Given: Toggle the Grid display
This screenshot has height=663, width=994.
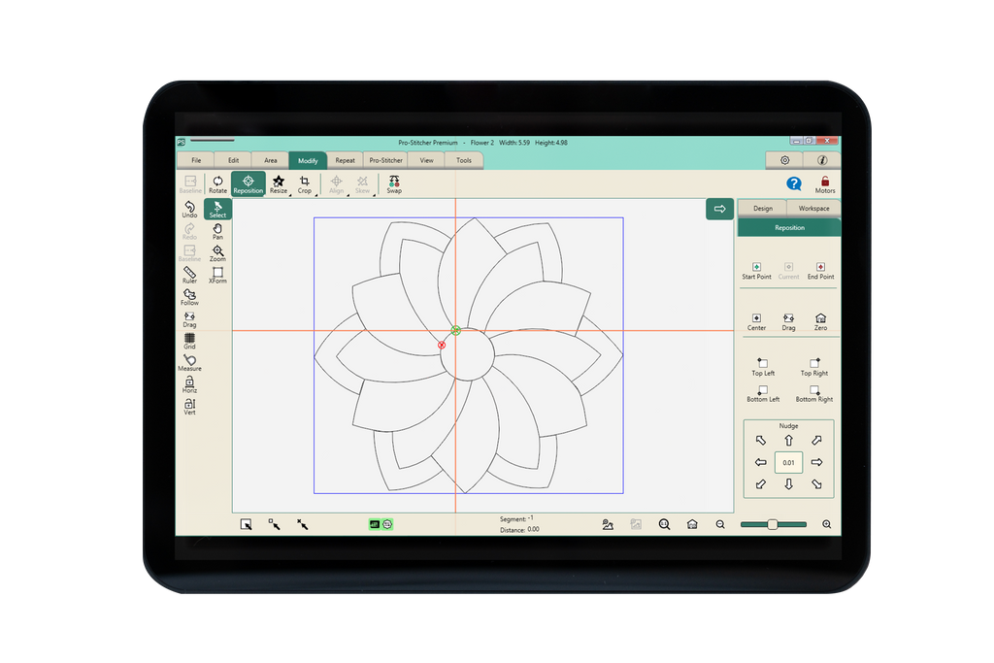Looking at the screenshot, I should (189, 340).
